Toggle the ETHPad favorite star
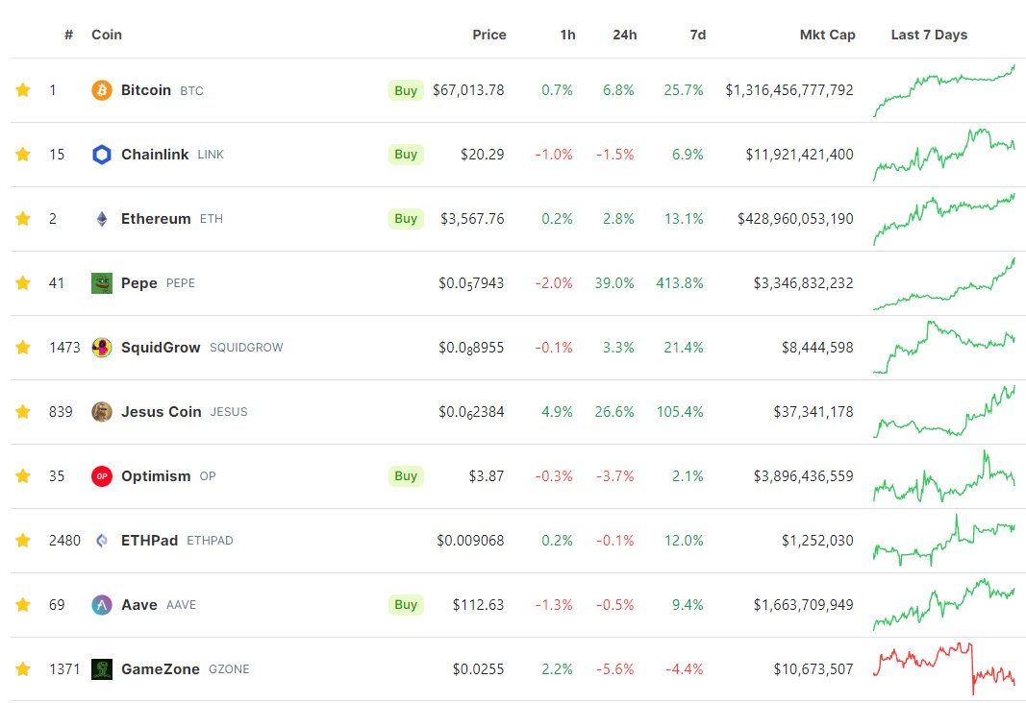 (x=23, y=541)
